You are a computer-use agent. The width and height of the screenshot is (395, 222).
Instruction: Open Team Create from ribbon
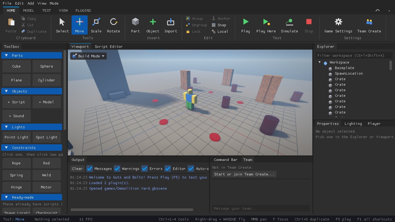point(369,25)
